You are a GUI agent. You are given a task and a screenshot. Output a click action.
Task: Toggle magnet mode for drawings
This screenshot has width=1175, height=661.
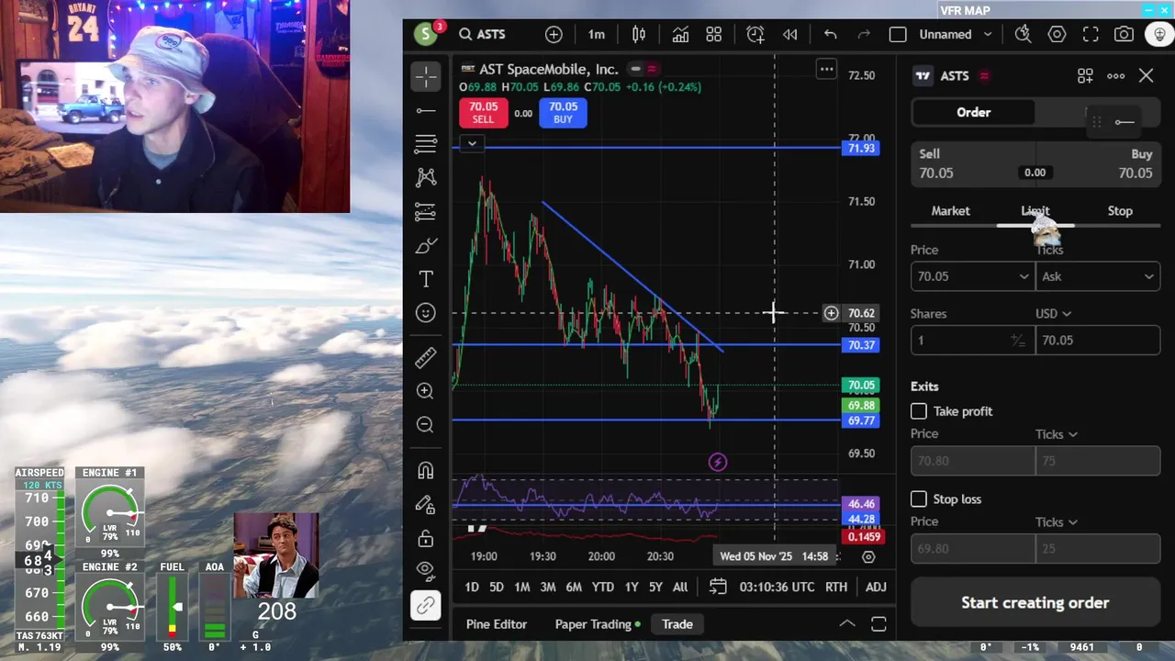(425, 470)
